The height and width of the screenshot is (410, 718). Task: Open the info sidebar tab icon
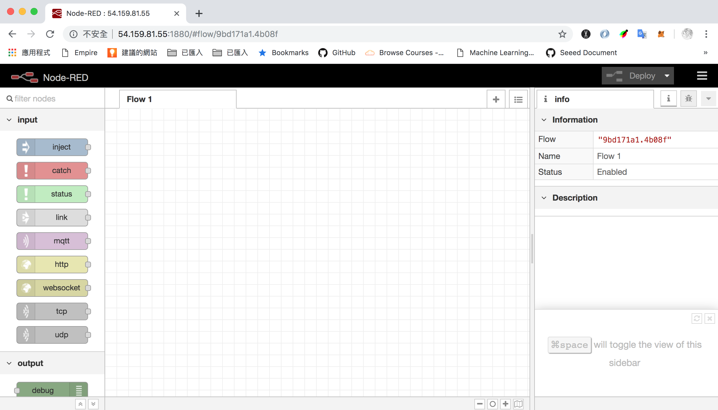(668, 99)
